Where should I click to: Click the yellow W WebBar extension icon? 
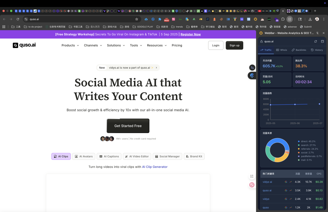click(x=255, y=19)
